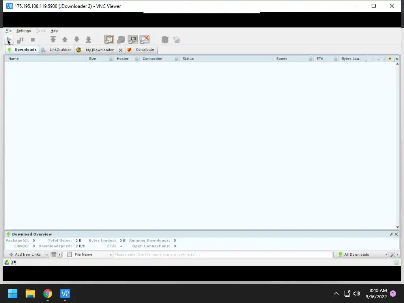Screen dimensions: 404x303
Task: Stop all downloads with the stop button
Action: 33,40
